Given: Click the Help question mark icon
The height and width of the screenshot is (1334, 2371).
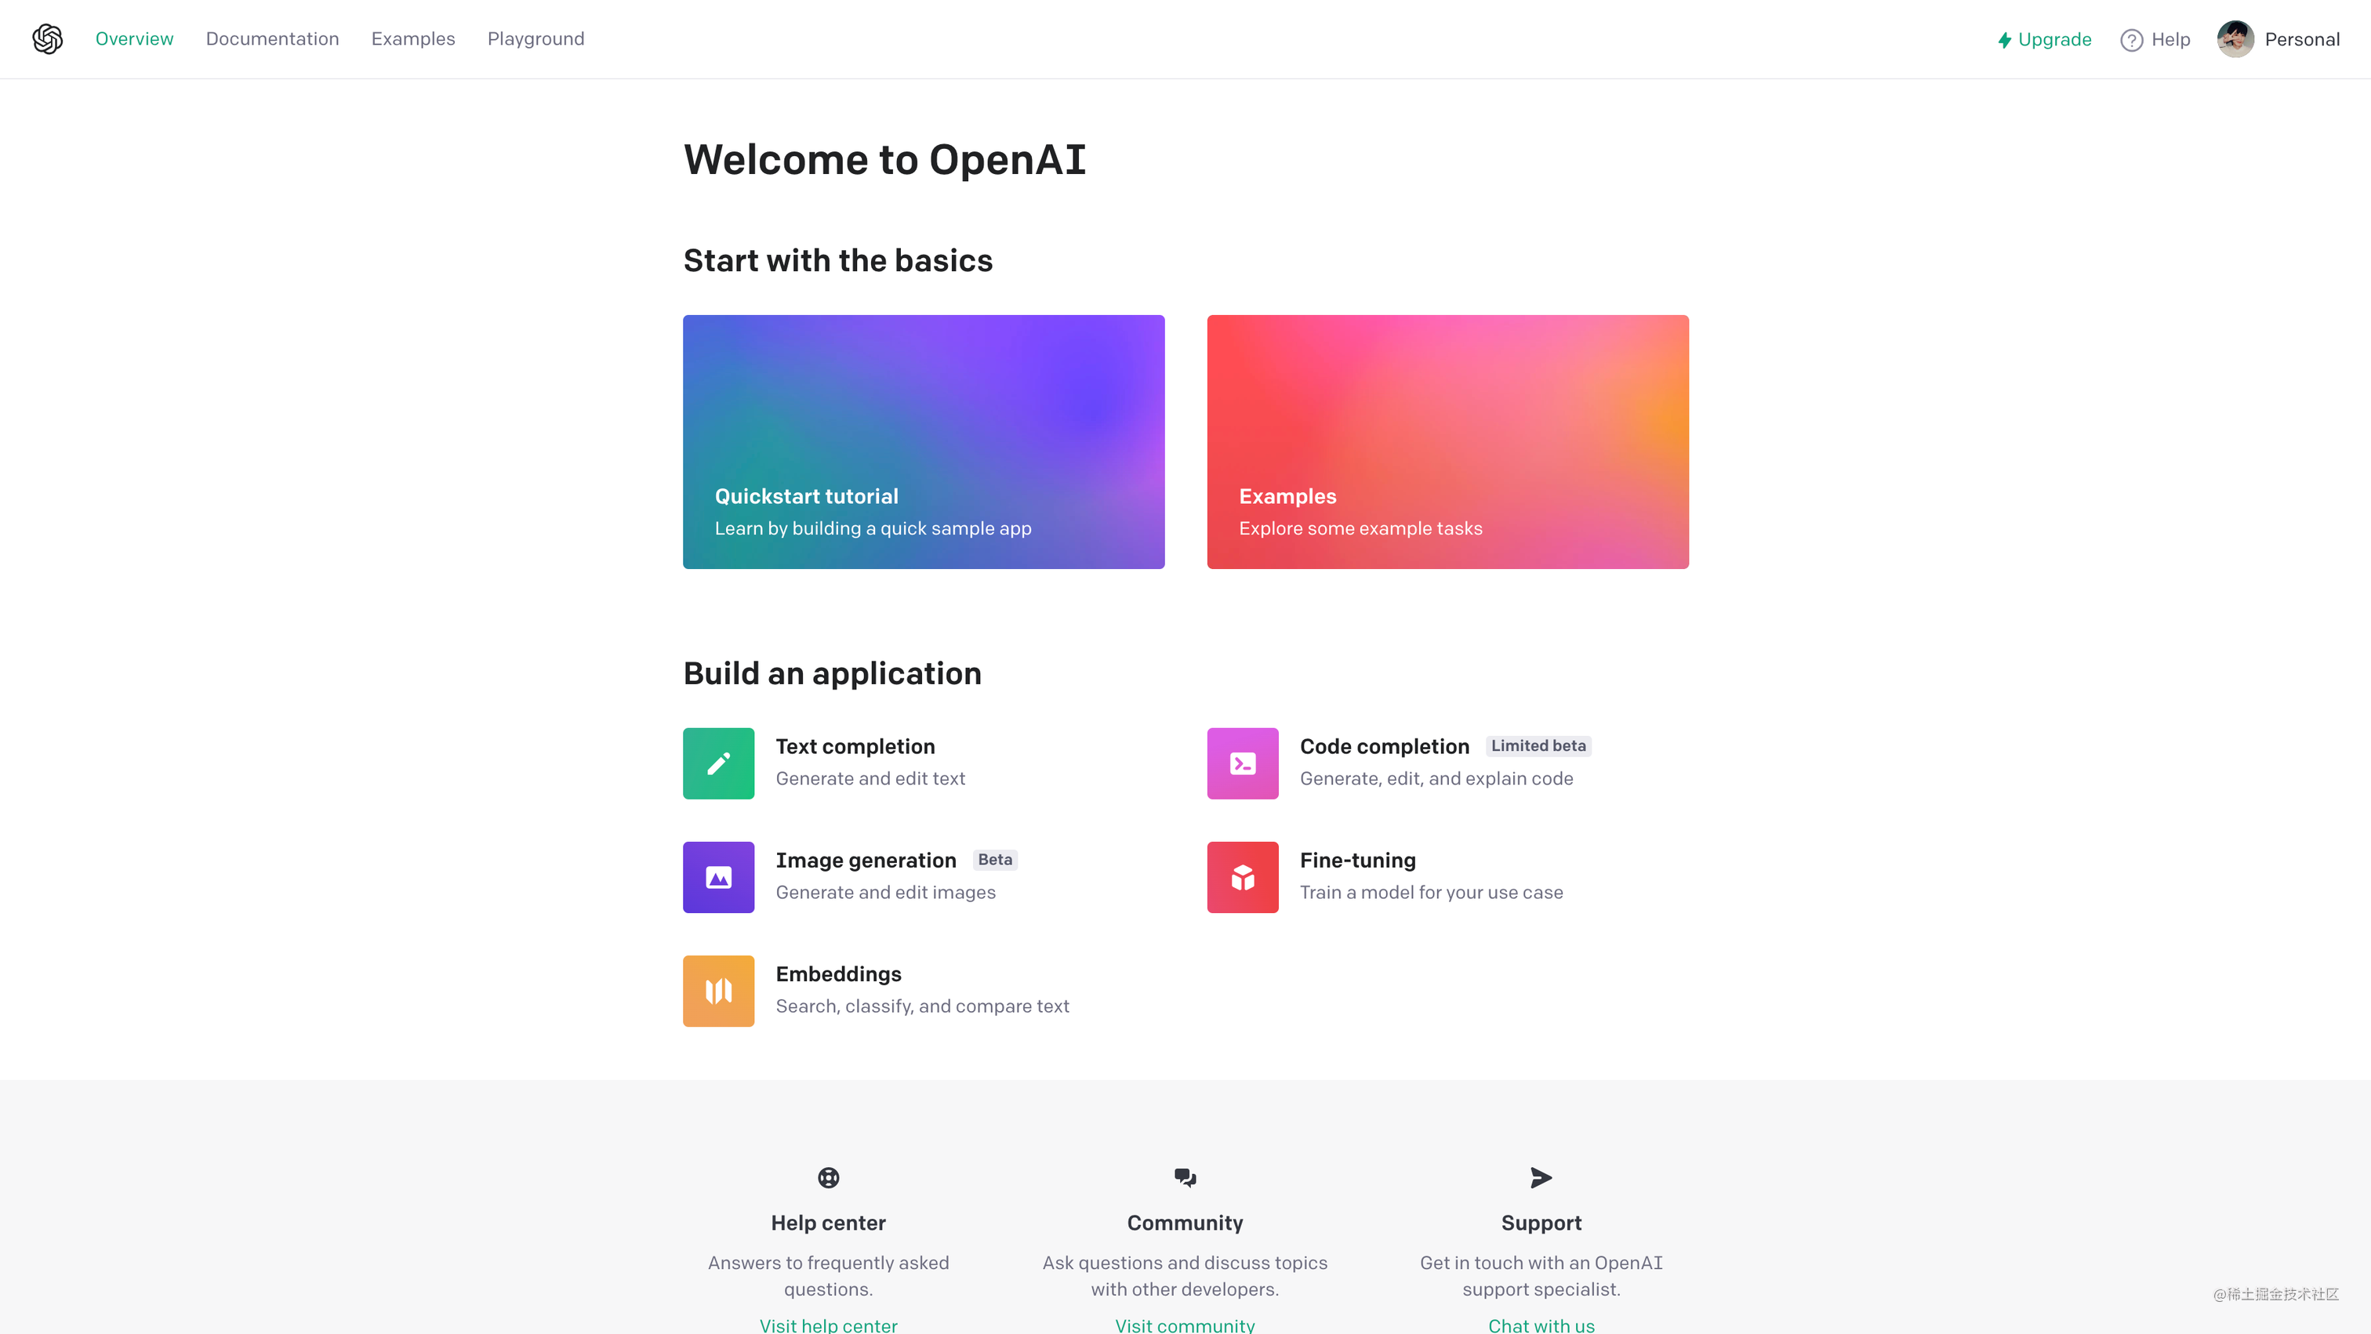Looking at the screenshot, I should click(2132, 39).
